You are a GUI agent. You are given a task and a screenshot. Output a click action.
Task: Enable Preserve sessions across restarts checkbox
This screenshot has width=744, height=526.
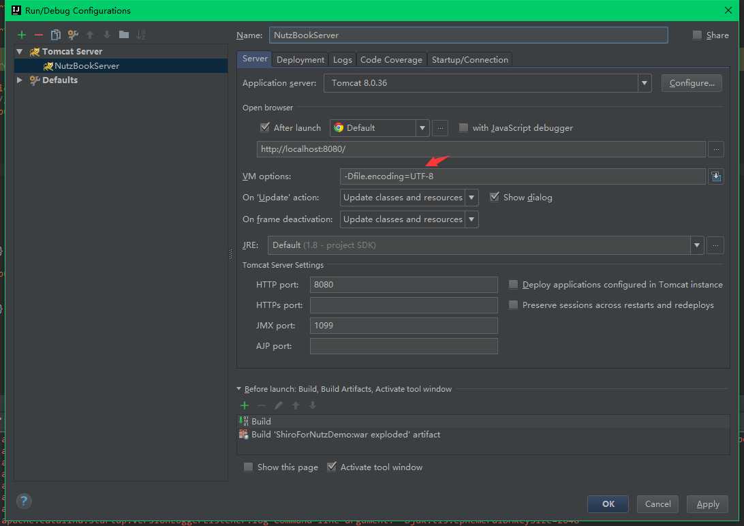514,305
